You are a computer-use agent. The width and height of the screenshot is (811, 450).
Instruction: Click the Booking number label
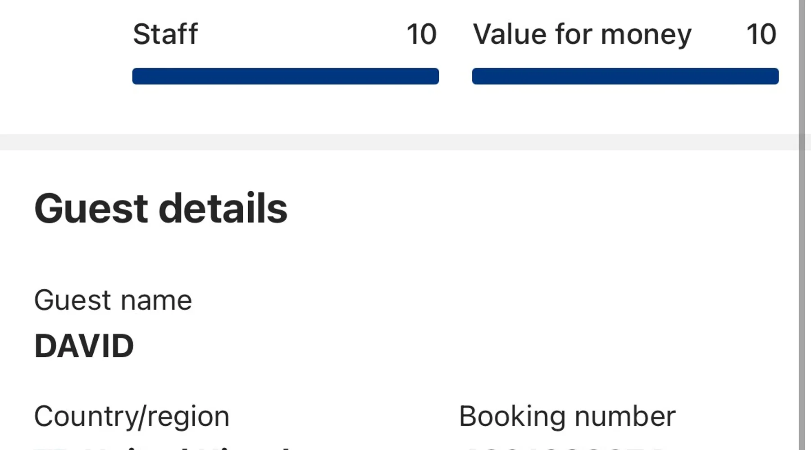coord(567,416)
